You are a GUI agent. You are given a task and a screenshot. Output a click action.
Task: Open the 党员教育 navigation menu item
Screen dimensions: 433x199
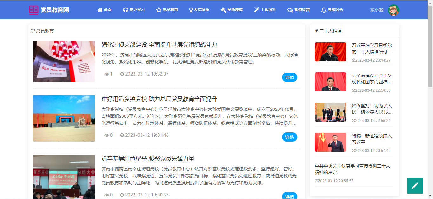coord(167,10)
